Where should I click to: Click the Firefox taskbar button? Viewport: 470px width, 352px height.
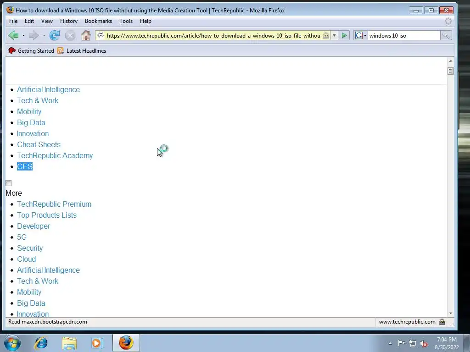click(126, 343)
